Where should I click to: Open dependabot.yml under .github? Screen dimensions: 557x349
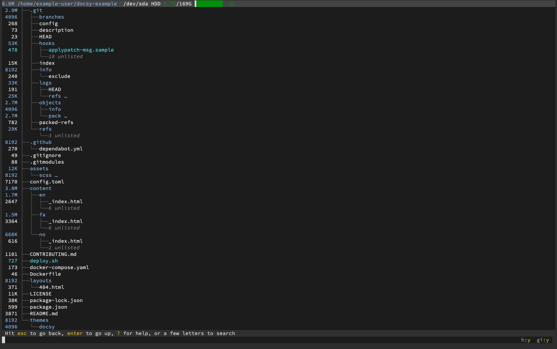pyautogui.click(x=61, y=149)
